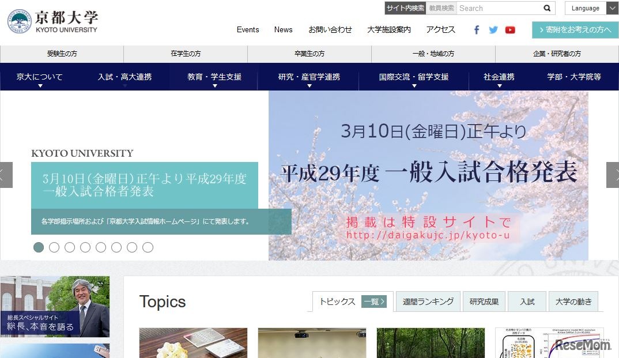Click the search magnifier icon
Screen dimensions: 619x358
(547, 8)
